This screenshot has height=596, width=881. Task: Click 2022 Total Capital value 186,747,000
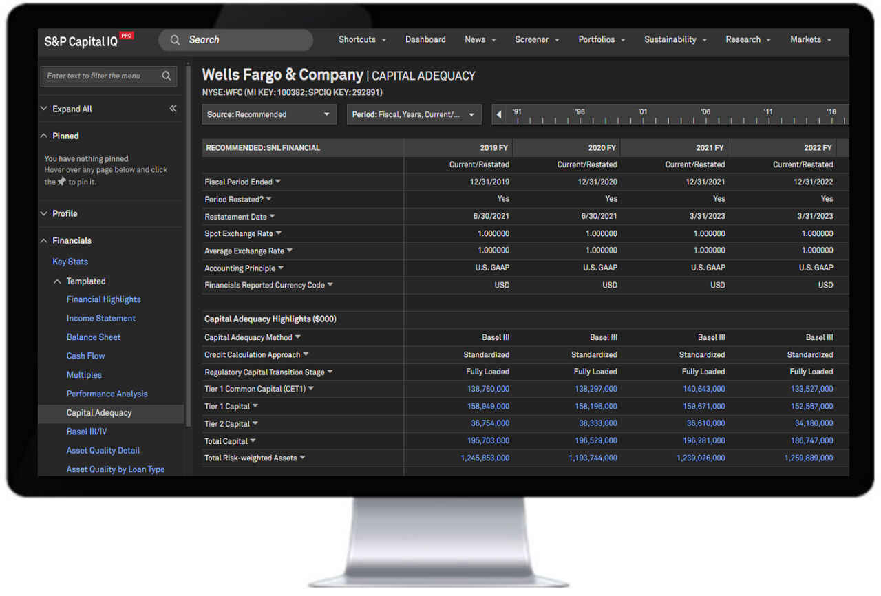tap(811, 440)
